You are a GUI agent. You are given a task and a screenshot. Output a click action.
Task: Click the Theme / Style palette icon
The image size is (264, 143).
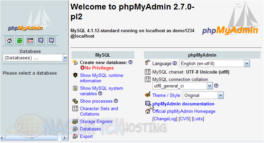click(x=148, y=95)
